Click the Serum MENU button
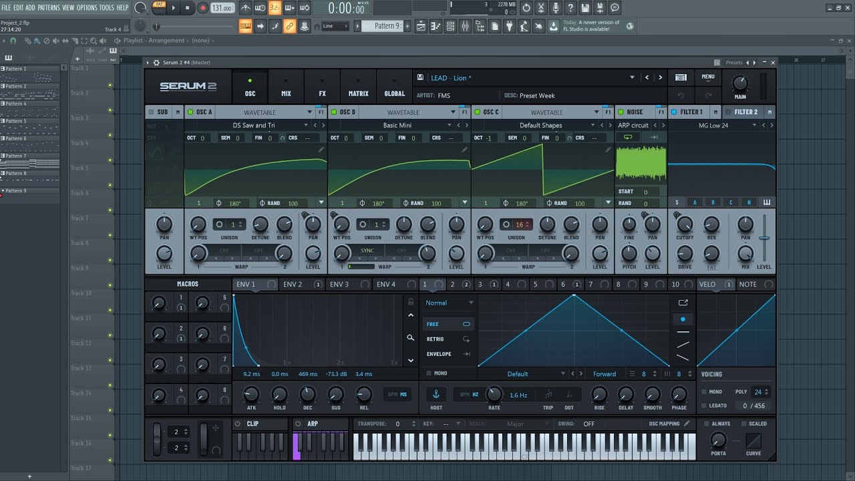Image resolution: width=855 pixels, height=481 pixels. 708,77
